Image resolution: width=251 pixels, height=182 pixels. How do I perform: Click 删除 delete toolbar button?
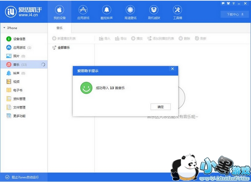[184, 38]
